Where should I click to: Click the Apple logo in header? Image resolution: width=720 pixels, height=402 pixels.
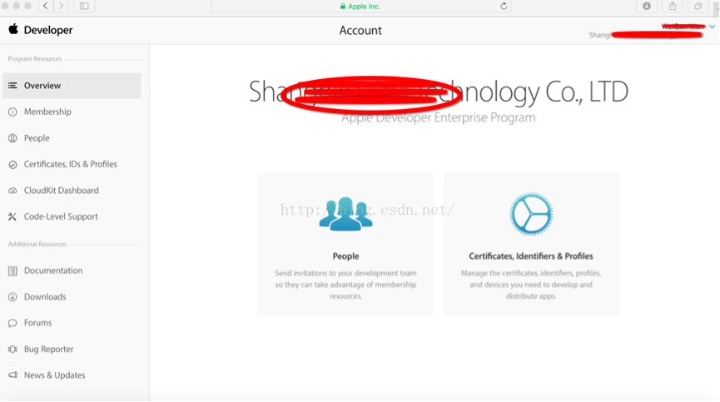pyautogui.click(x=13, y=29)
